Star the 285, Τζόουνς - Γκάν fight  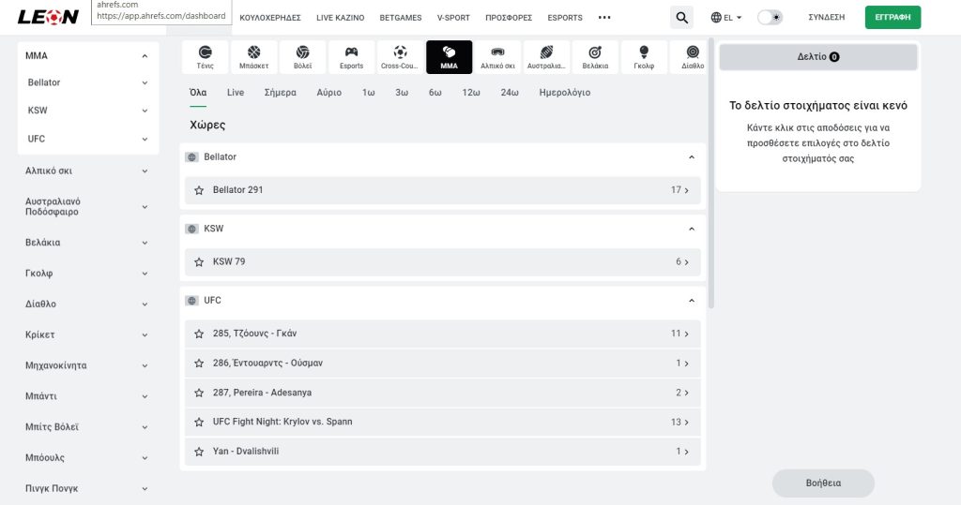tap(199, 334)
